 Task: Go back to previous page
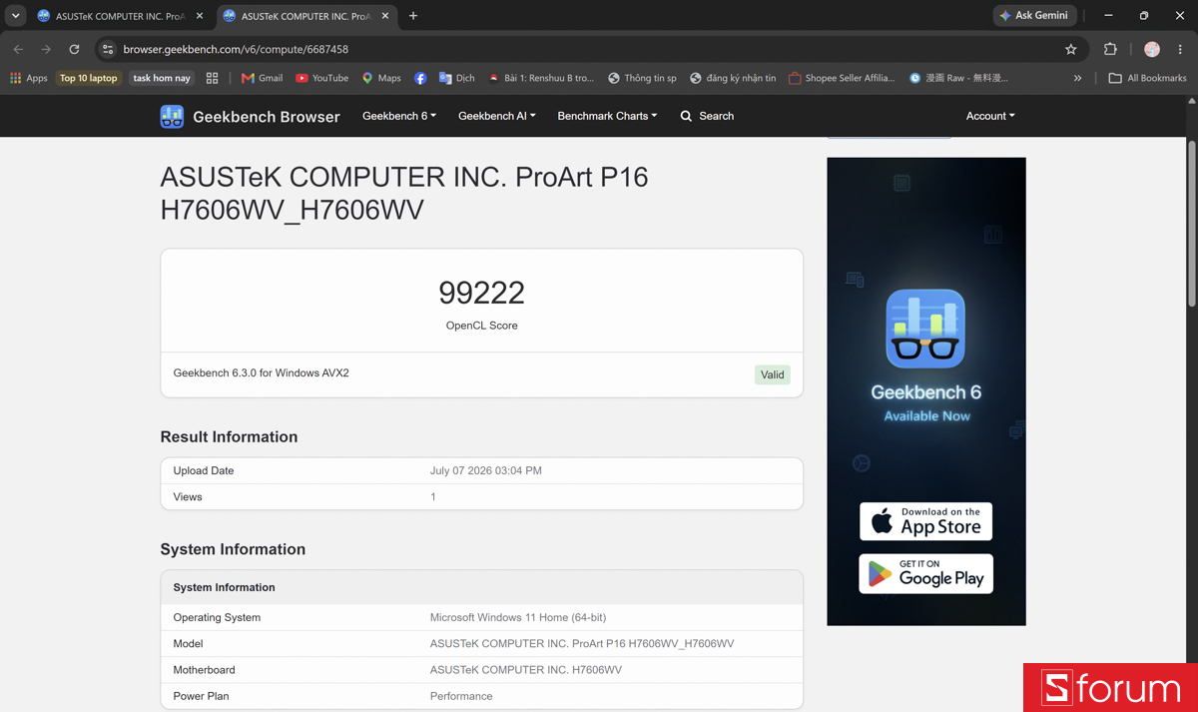18,49
